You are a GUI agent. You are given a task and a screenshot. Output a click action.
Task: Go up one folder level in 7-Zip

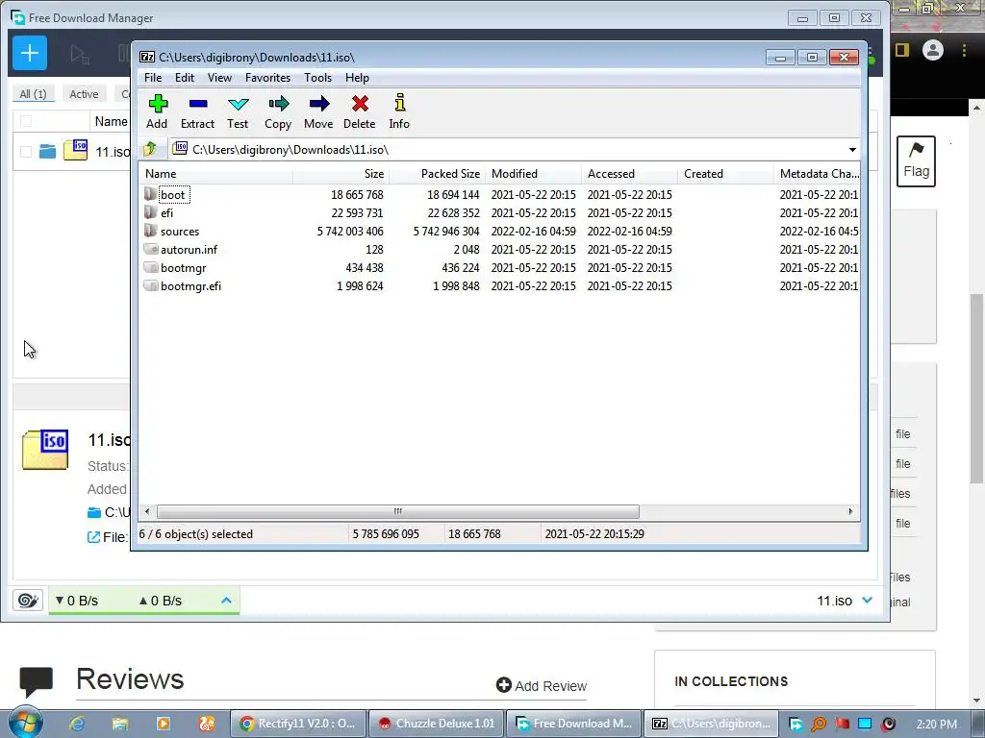150,149
